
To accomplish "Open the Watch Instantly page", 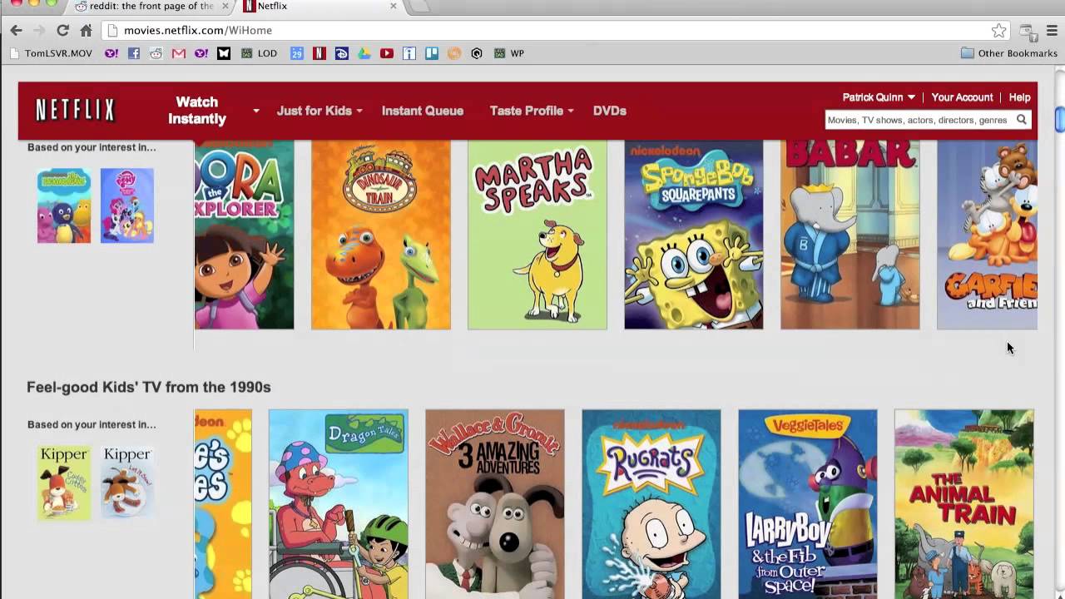I will (197, 111).
